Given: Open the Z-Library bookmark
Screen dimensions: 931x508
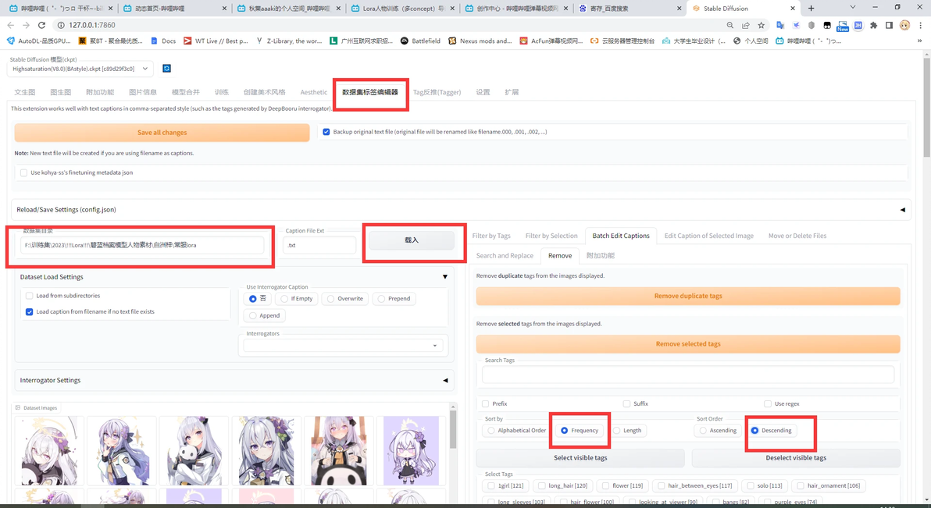Looking at the screenshot, I should [x=289, y=41].
